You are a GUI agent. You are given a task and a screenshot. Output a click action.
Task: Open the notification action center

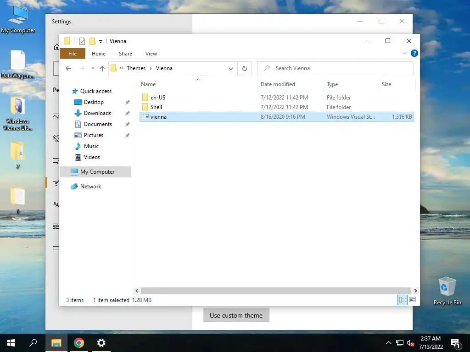[455, 343]
